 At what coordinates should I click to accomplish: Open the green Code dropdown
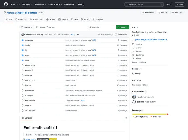122,27
